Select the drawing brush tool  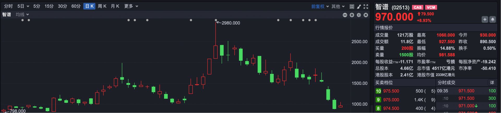click(x=359, y=6)
